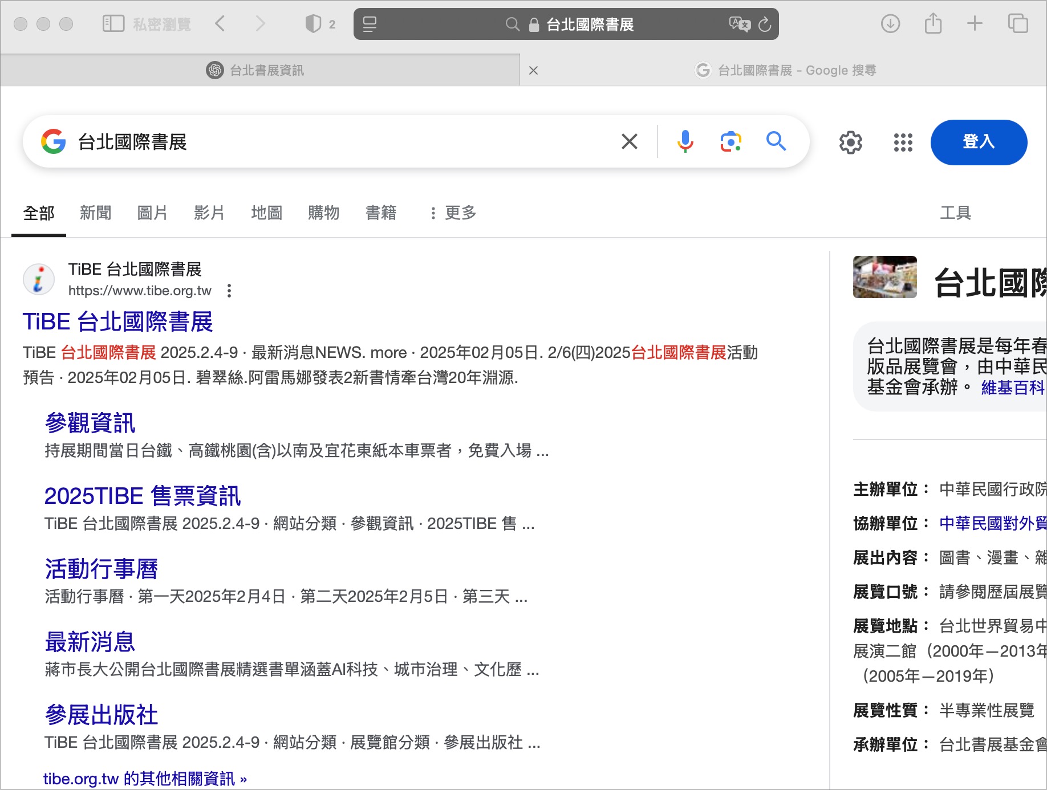Screen dimensions: 1047x790
Task: Open the 最新消息 sitelink
Action: tap(90, 642)
